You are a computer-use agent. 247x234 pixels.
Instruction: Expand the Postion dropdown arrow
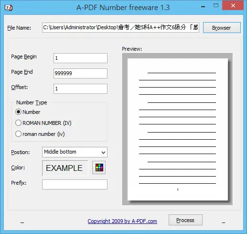pos(103,153)
